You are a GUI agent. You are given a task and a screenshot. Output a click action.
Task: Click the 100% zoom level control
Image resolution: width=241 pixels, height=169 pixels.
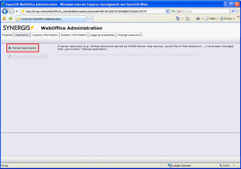pyautogui.click(x=225, y=165)
